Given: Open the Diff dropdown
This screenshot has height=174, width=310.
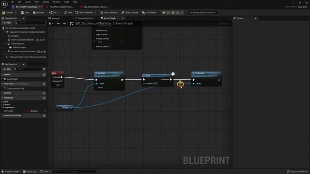Looking at the screenshot, I should click(x=54, y=13).
